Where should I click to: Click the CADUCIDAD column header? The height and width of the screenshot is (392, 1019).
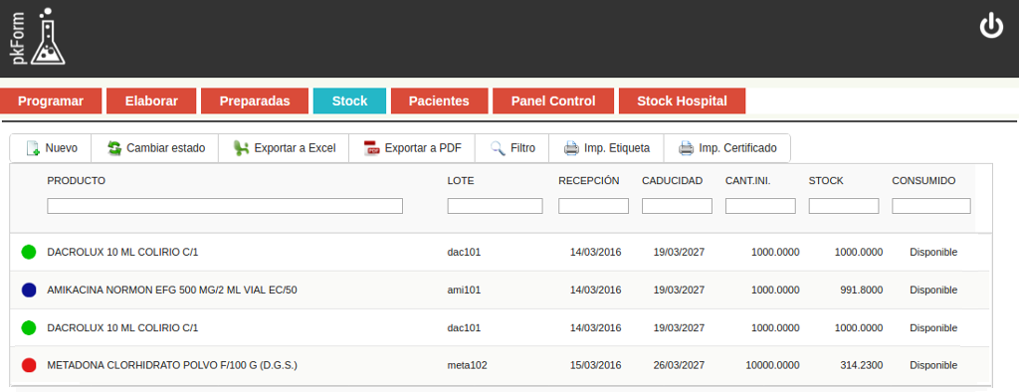[x=673, y=181]
